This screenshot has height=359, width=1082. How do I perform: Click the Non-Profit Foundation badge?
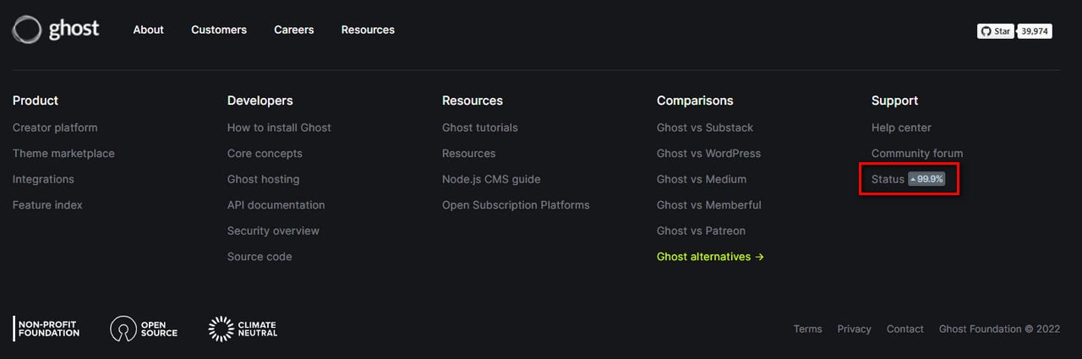(46, 329)
